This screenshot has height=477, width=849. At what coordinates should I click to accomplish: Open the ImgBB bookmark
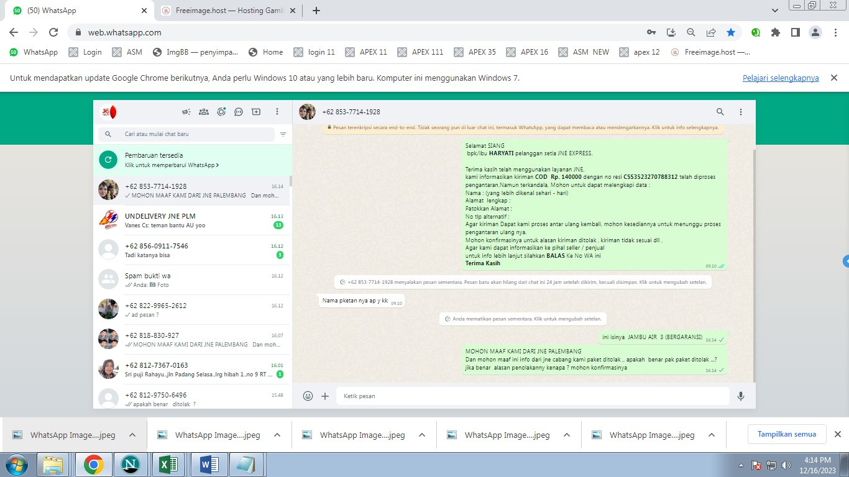point(195,52)
